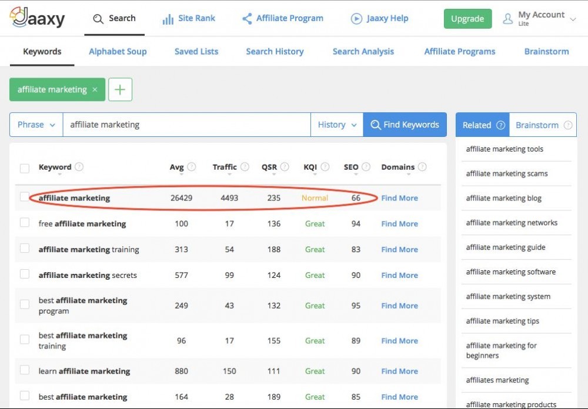This screenshot has width=588, height=409.
Task: Select related term affiliate marketing networks
Action: [512, 223]
